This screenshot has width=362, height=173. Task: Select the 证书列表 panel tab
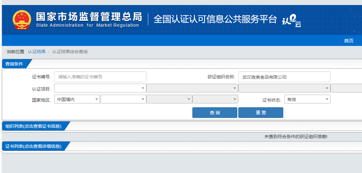(33, 146)
